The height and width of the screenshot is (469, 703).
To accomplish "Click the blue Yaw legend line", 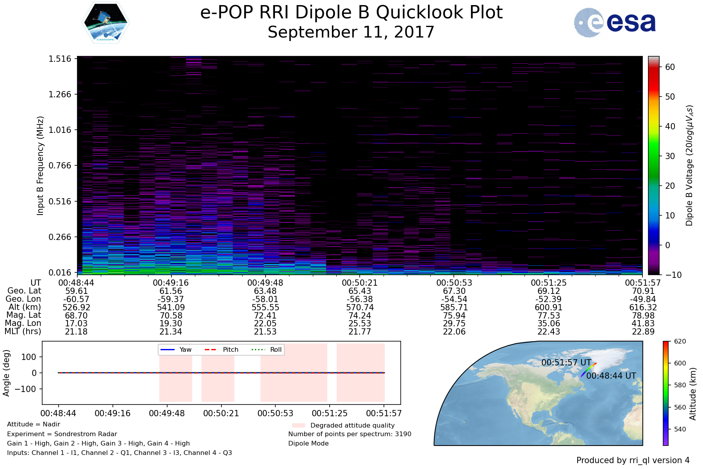I will (168, 349).
